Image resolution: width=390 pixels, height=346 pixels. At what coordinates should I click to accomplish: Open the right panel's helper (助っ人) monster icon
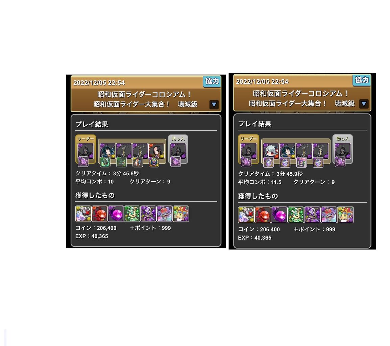tap(342, 151)
